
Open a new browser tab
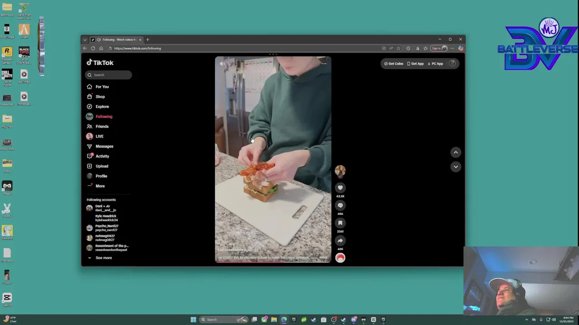pyautogui.click(x=147, y=40)
